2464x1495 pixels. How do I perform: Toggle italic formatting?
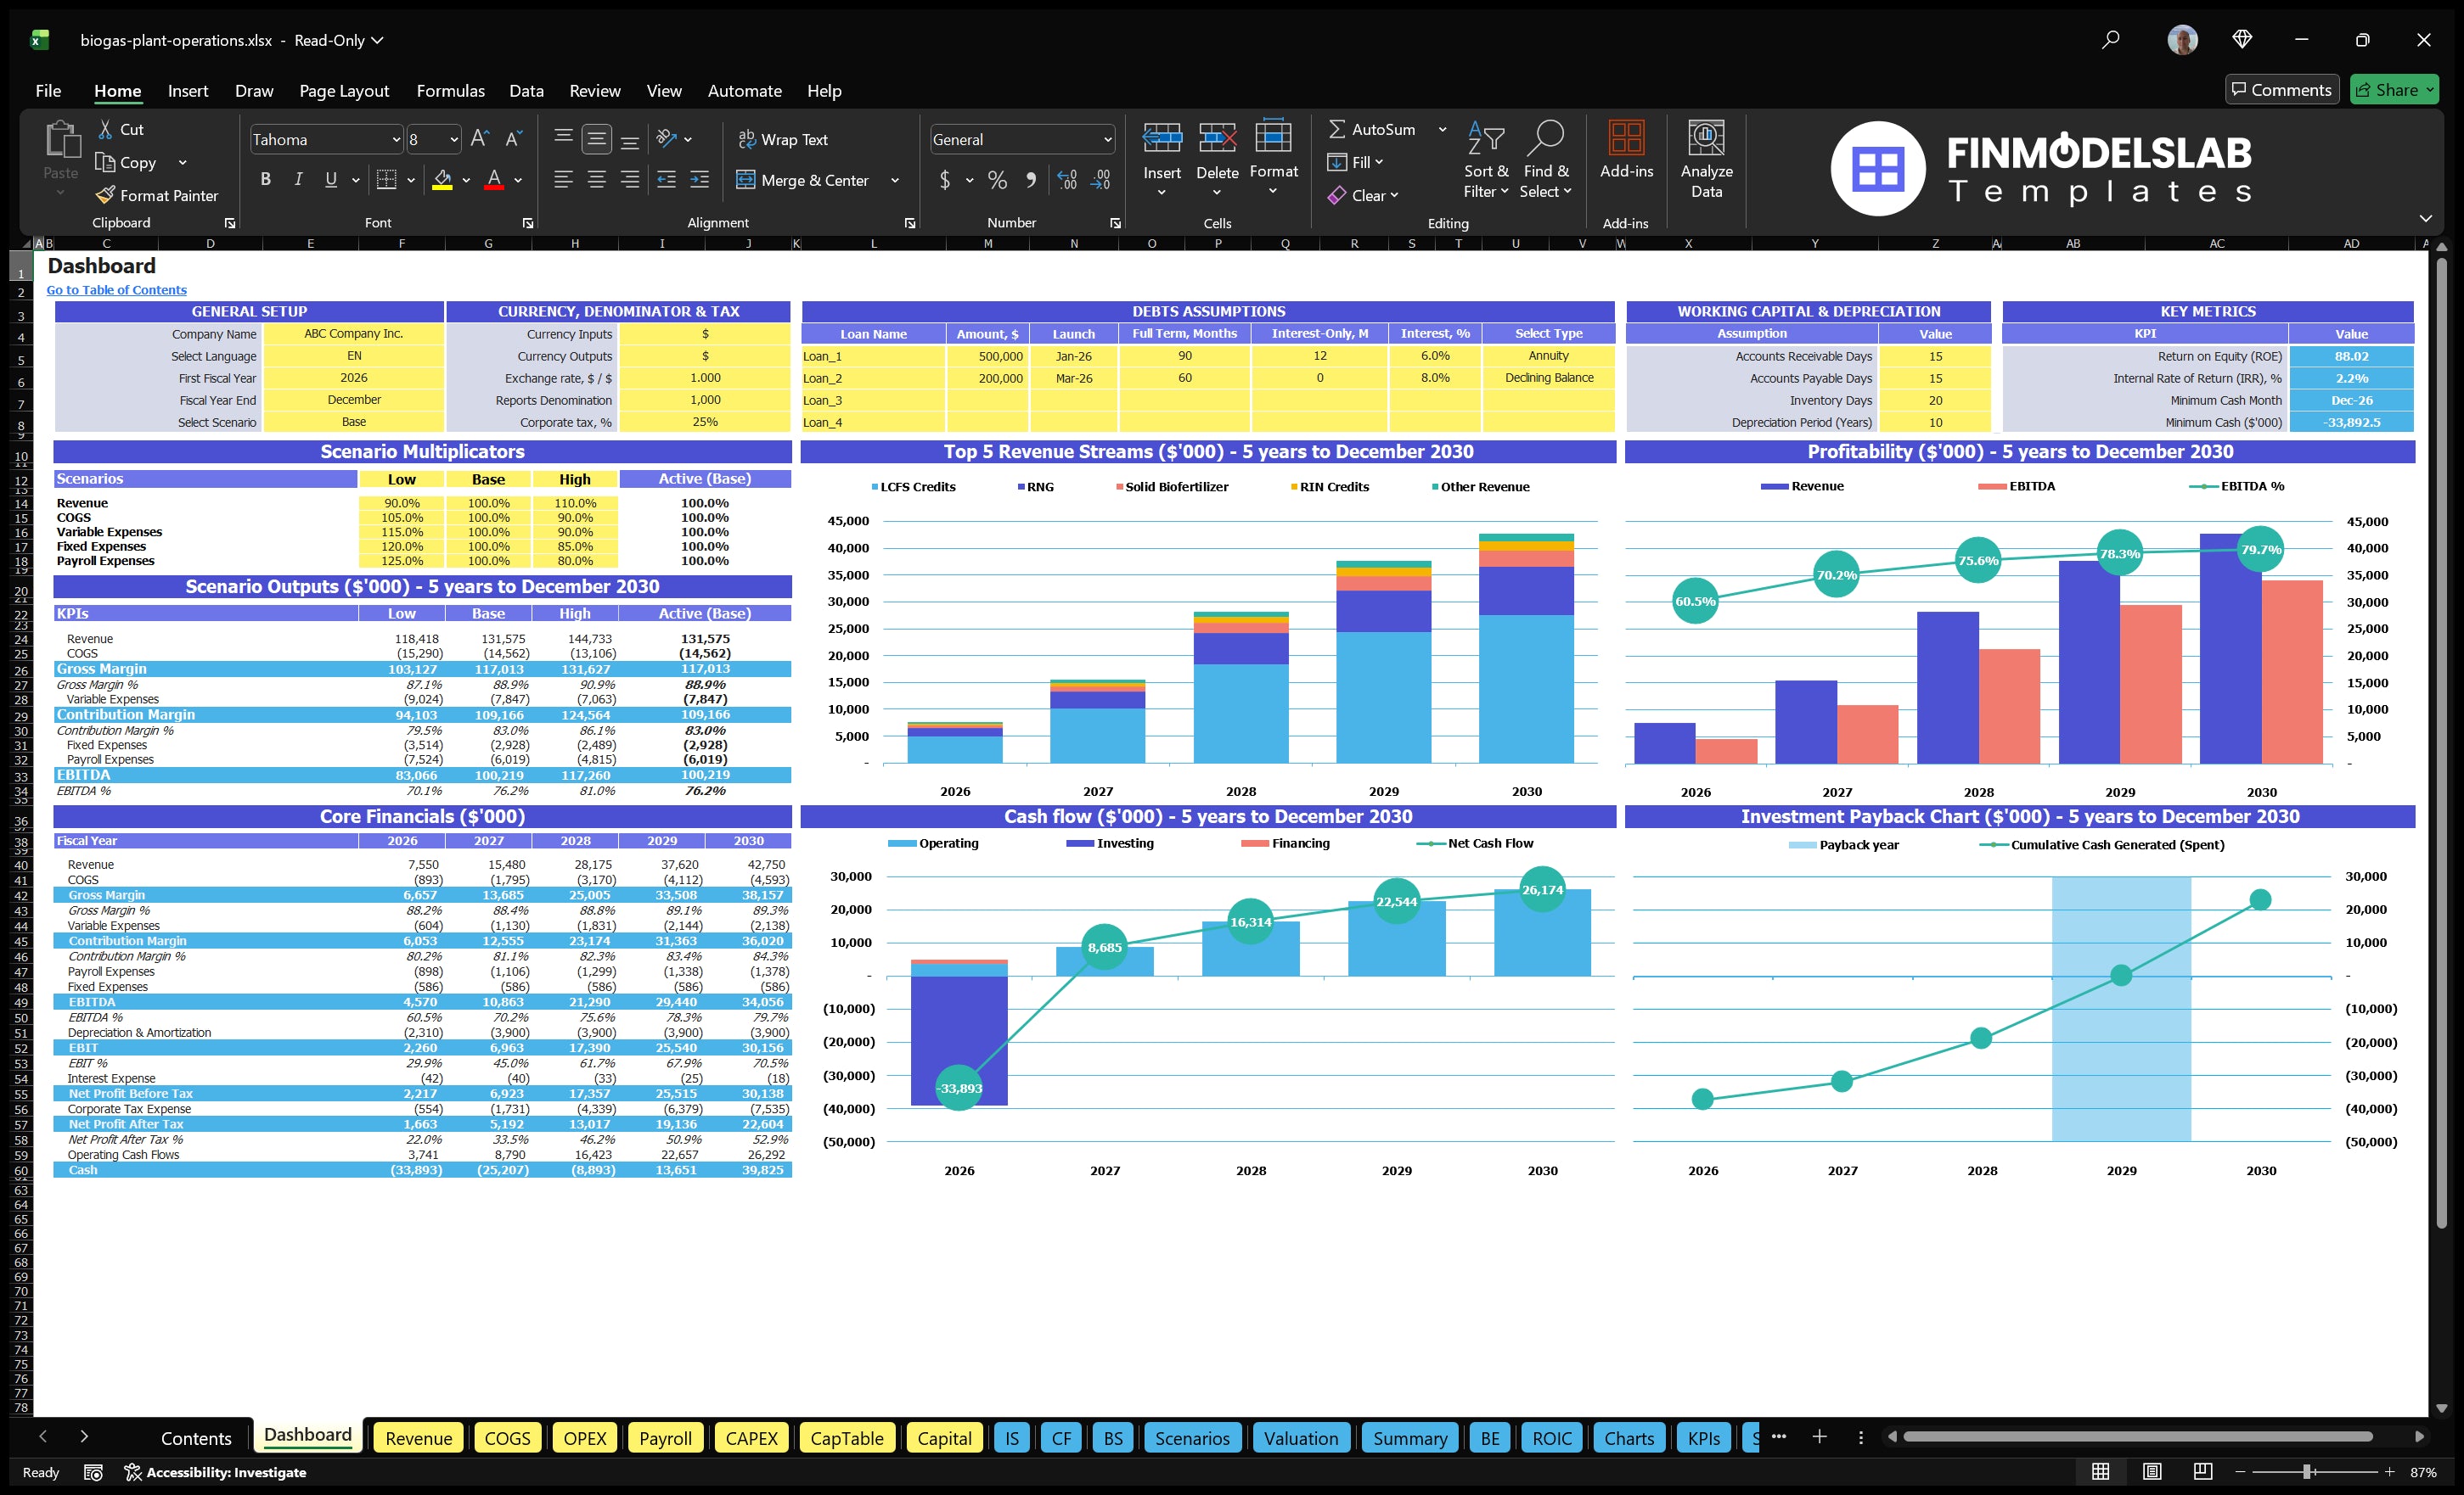pos(297,179)
